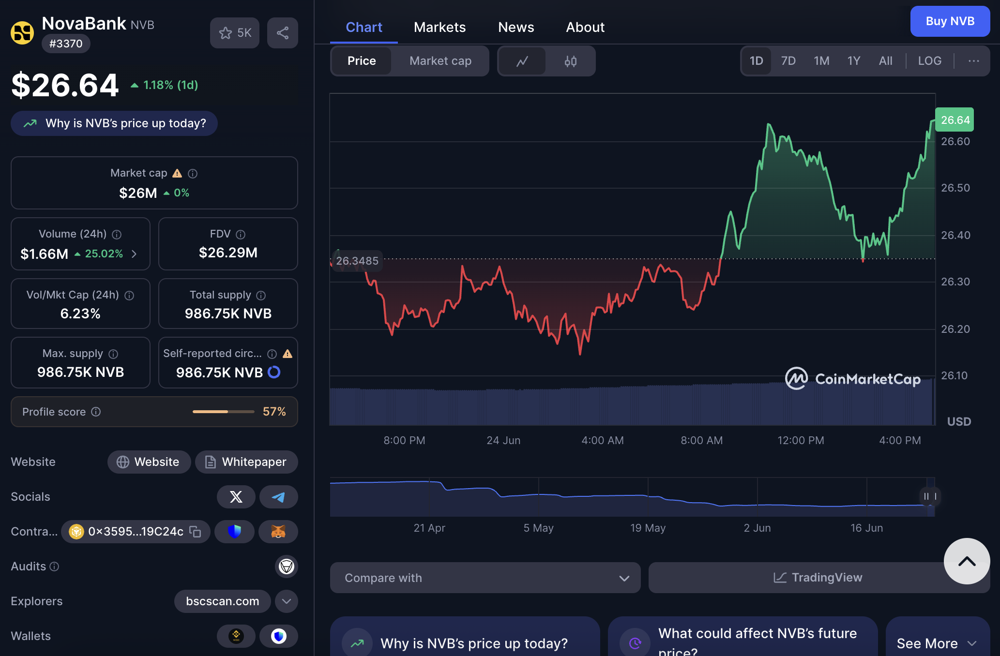Add NovaBank to watchlist via star icon

click(x=235, y=33)
